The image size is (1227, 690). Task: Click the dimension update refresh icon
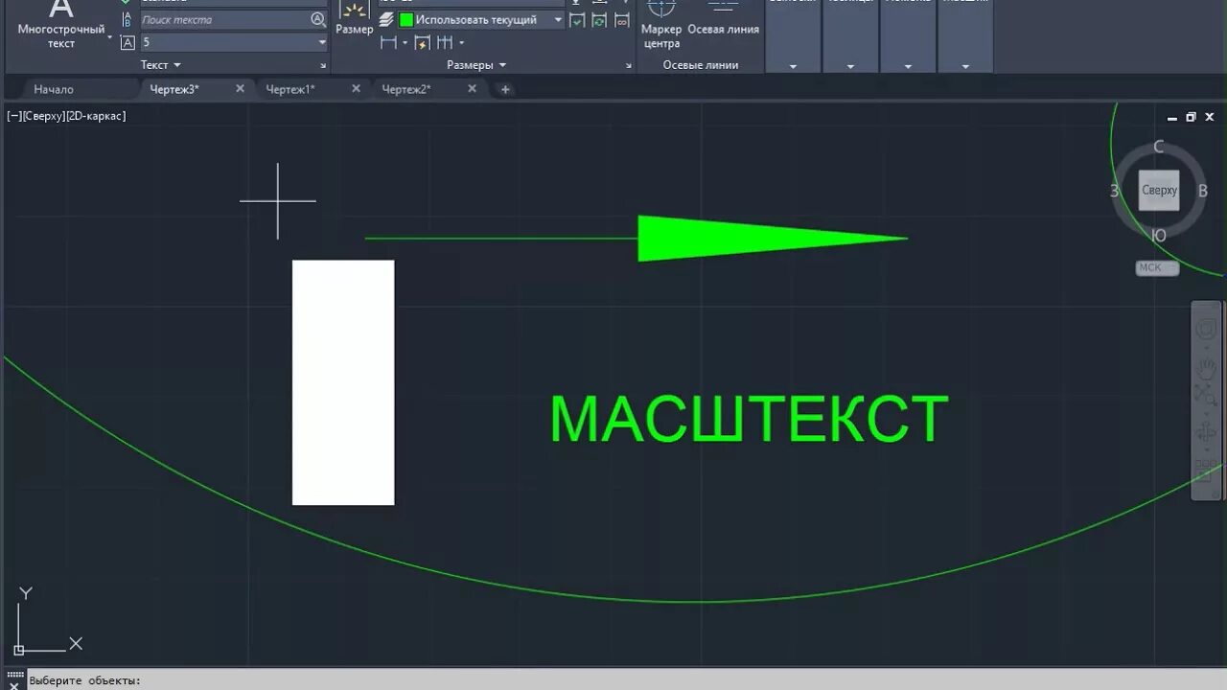(x=599, y=19)
